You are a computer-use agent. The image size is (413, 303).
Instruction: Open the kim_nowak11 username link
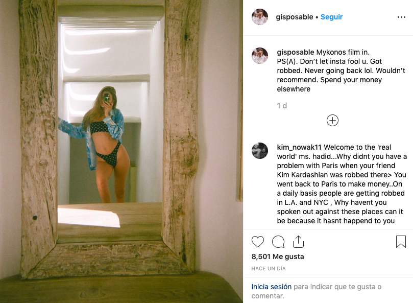(299, 147)
